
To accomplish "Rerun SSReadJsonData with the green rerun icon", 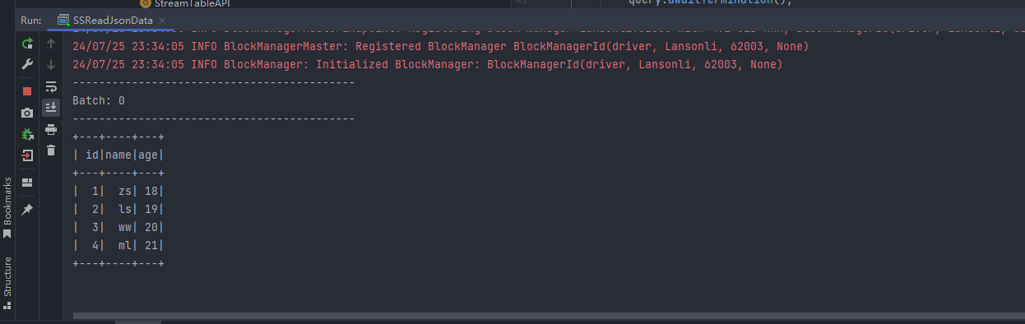I will tap(27, 44).
